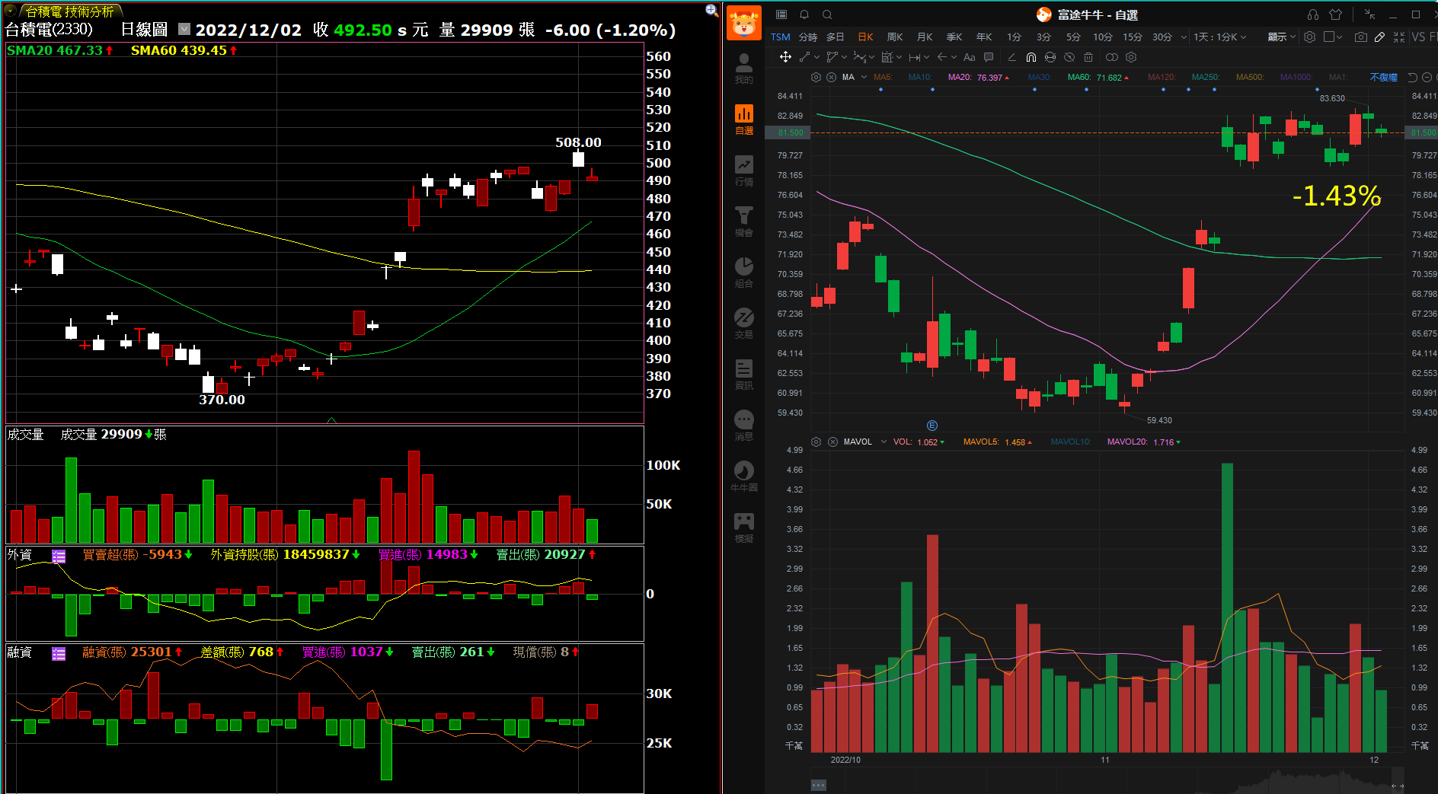The height and width of the screenshot is (794, 1438).
Task: Delete all drawings with the trash icon
Action: coord(1088,57)
